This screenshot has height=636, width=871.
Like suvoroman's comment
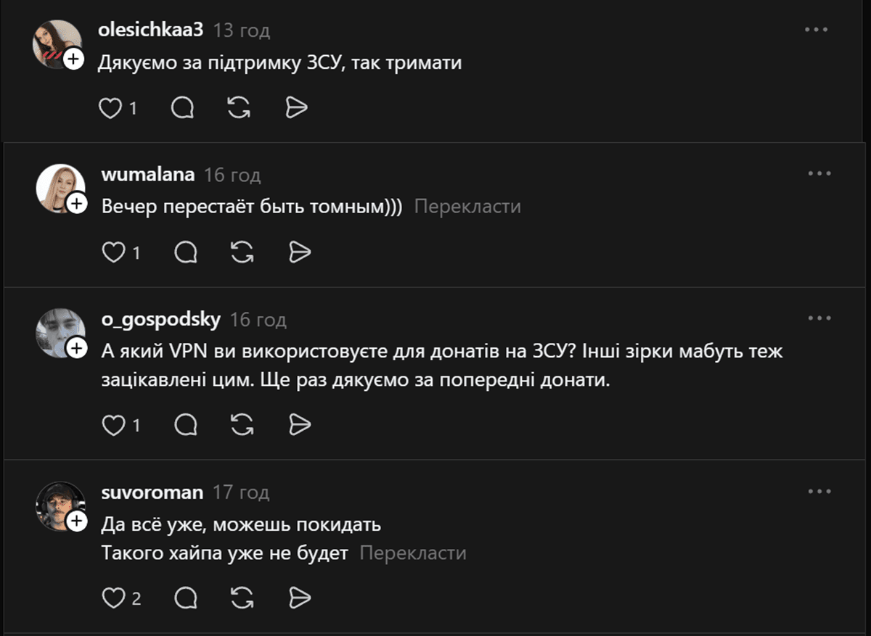[113, 598]
